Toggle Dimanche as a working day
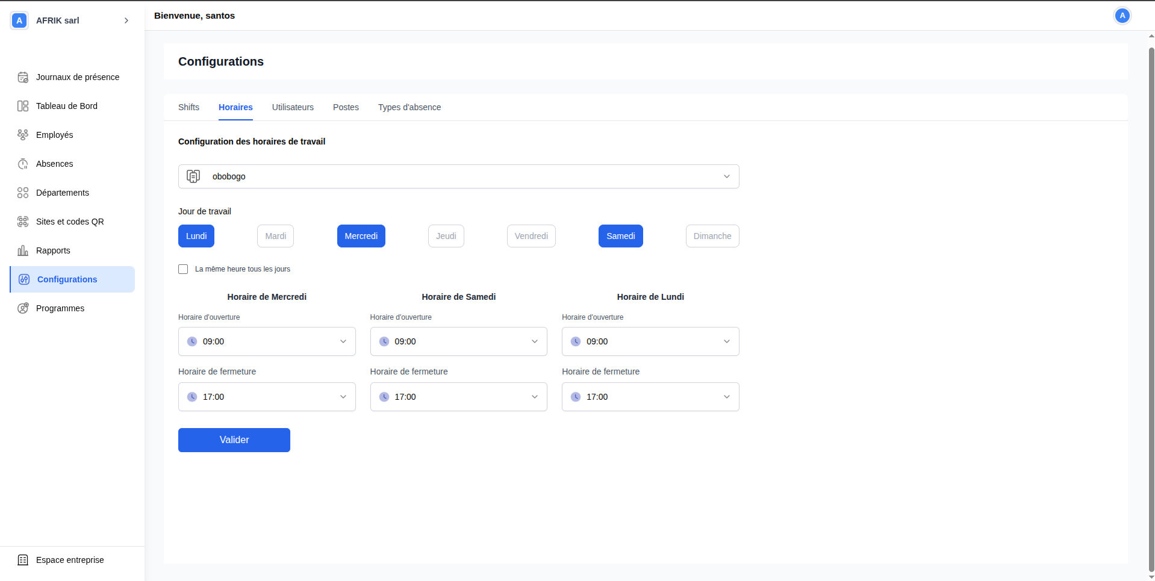Screen dimensions: 1155x581 712,236
